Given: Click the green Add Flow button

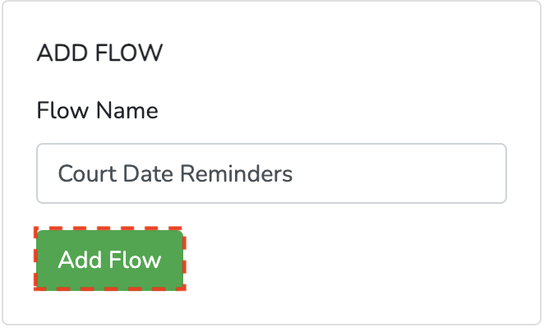Looking at the screenshot, I should click(109, 260).
